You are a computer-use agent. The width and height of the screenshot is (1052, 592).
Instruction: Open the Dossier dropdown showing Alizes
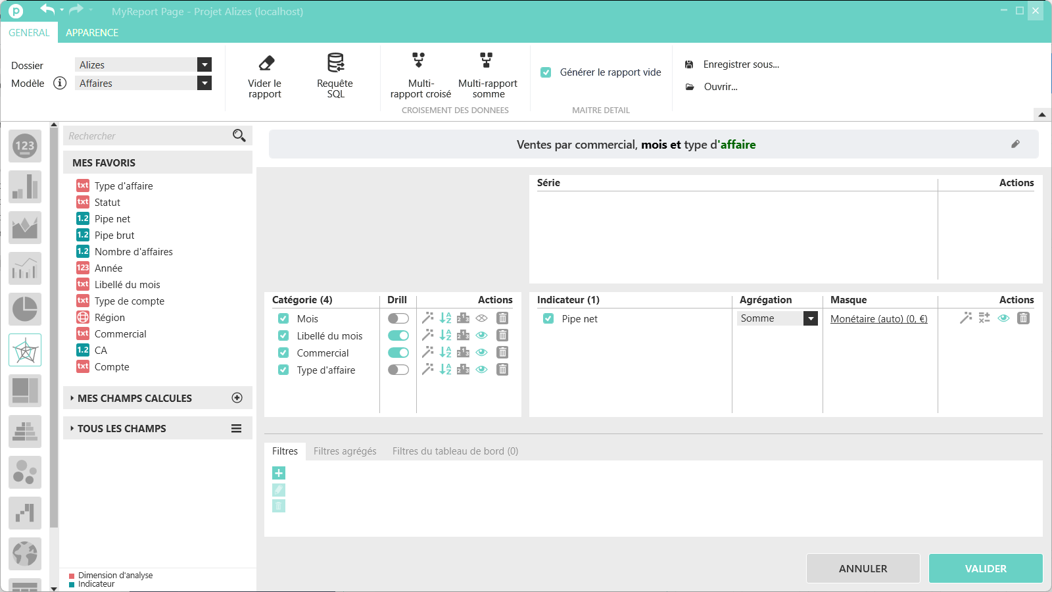[x=204, y=64]
